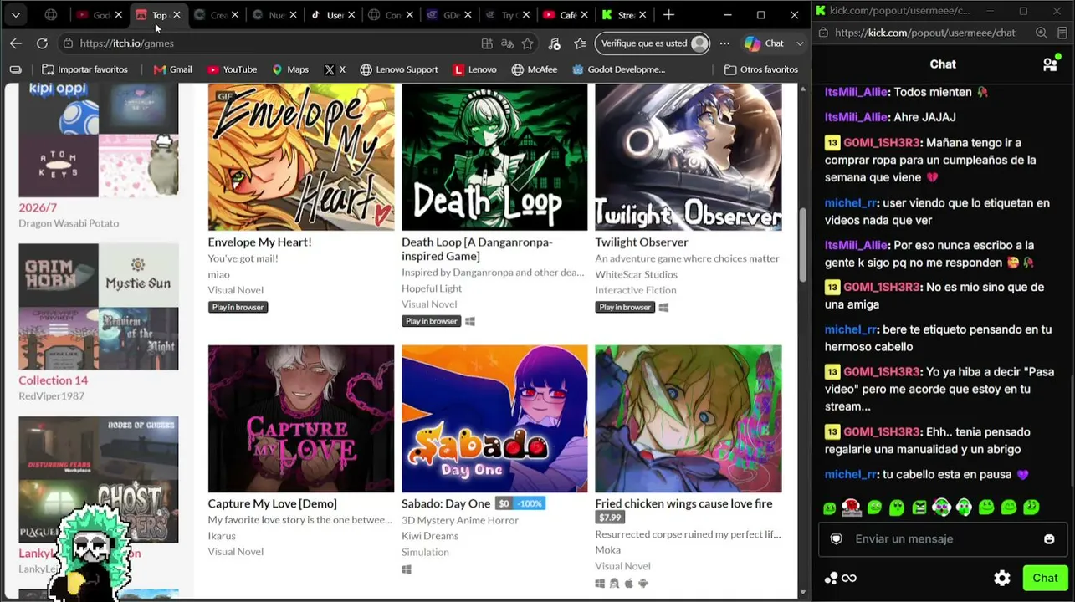Click Play in browser for Death Loop
This screenshot has height=602, width=1075.
(432, 321)
